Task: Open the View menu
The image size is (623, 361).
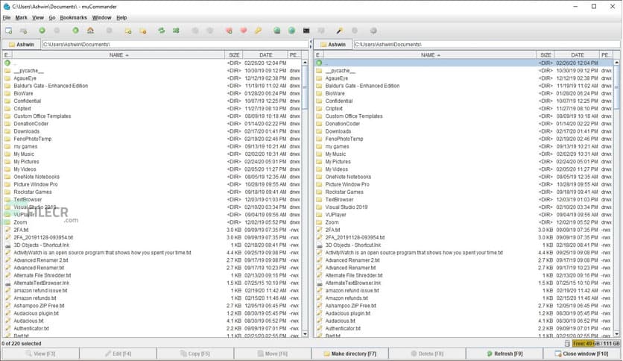Action: 38,17
